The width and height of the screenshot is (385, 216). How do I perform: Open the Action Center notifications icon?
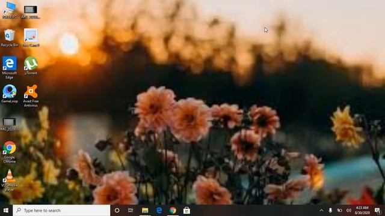(x=378, y=211)
